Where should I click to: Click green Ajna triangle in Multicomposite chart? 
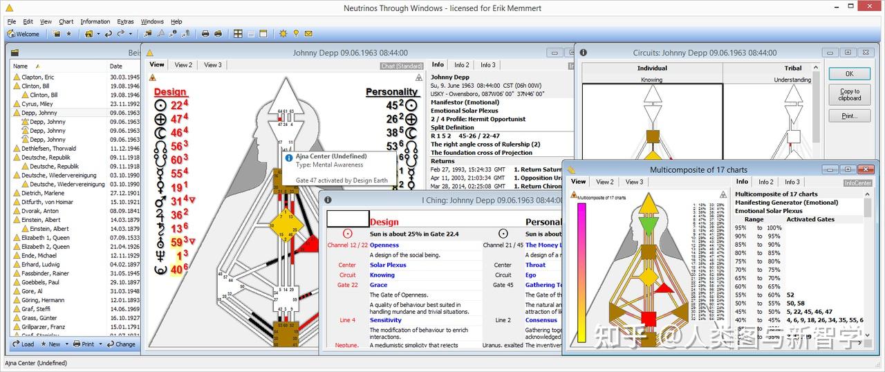click(649, 226)
